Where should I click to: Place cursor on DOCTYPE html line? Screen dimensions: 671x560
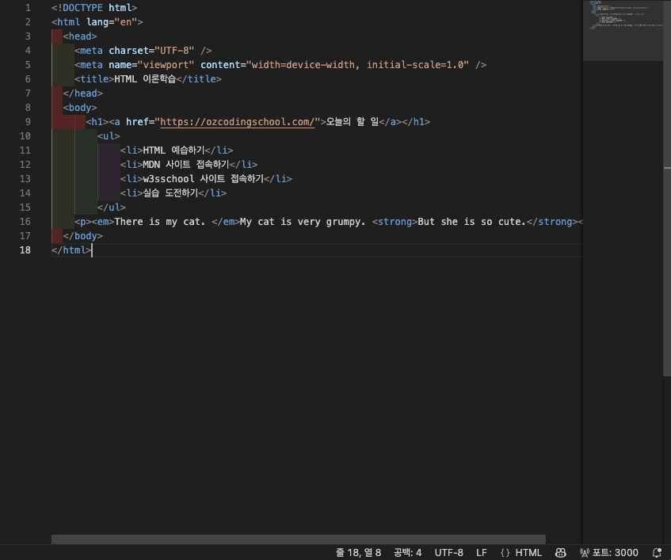[x=94, y=8]
